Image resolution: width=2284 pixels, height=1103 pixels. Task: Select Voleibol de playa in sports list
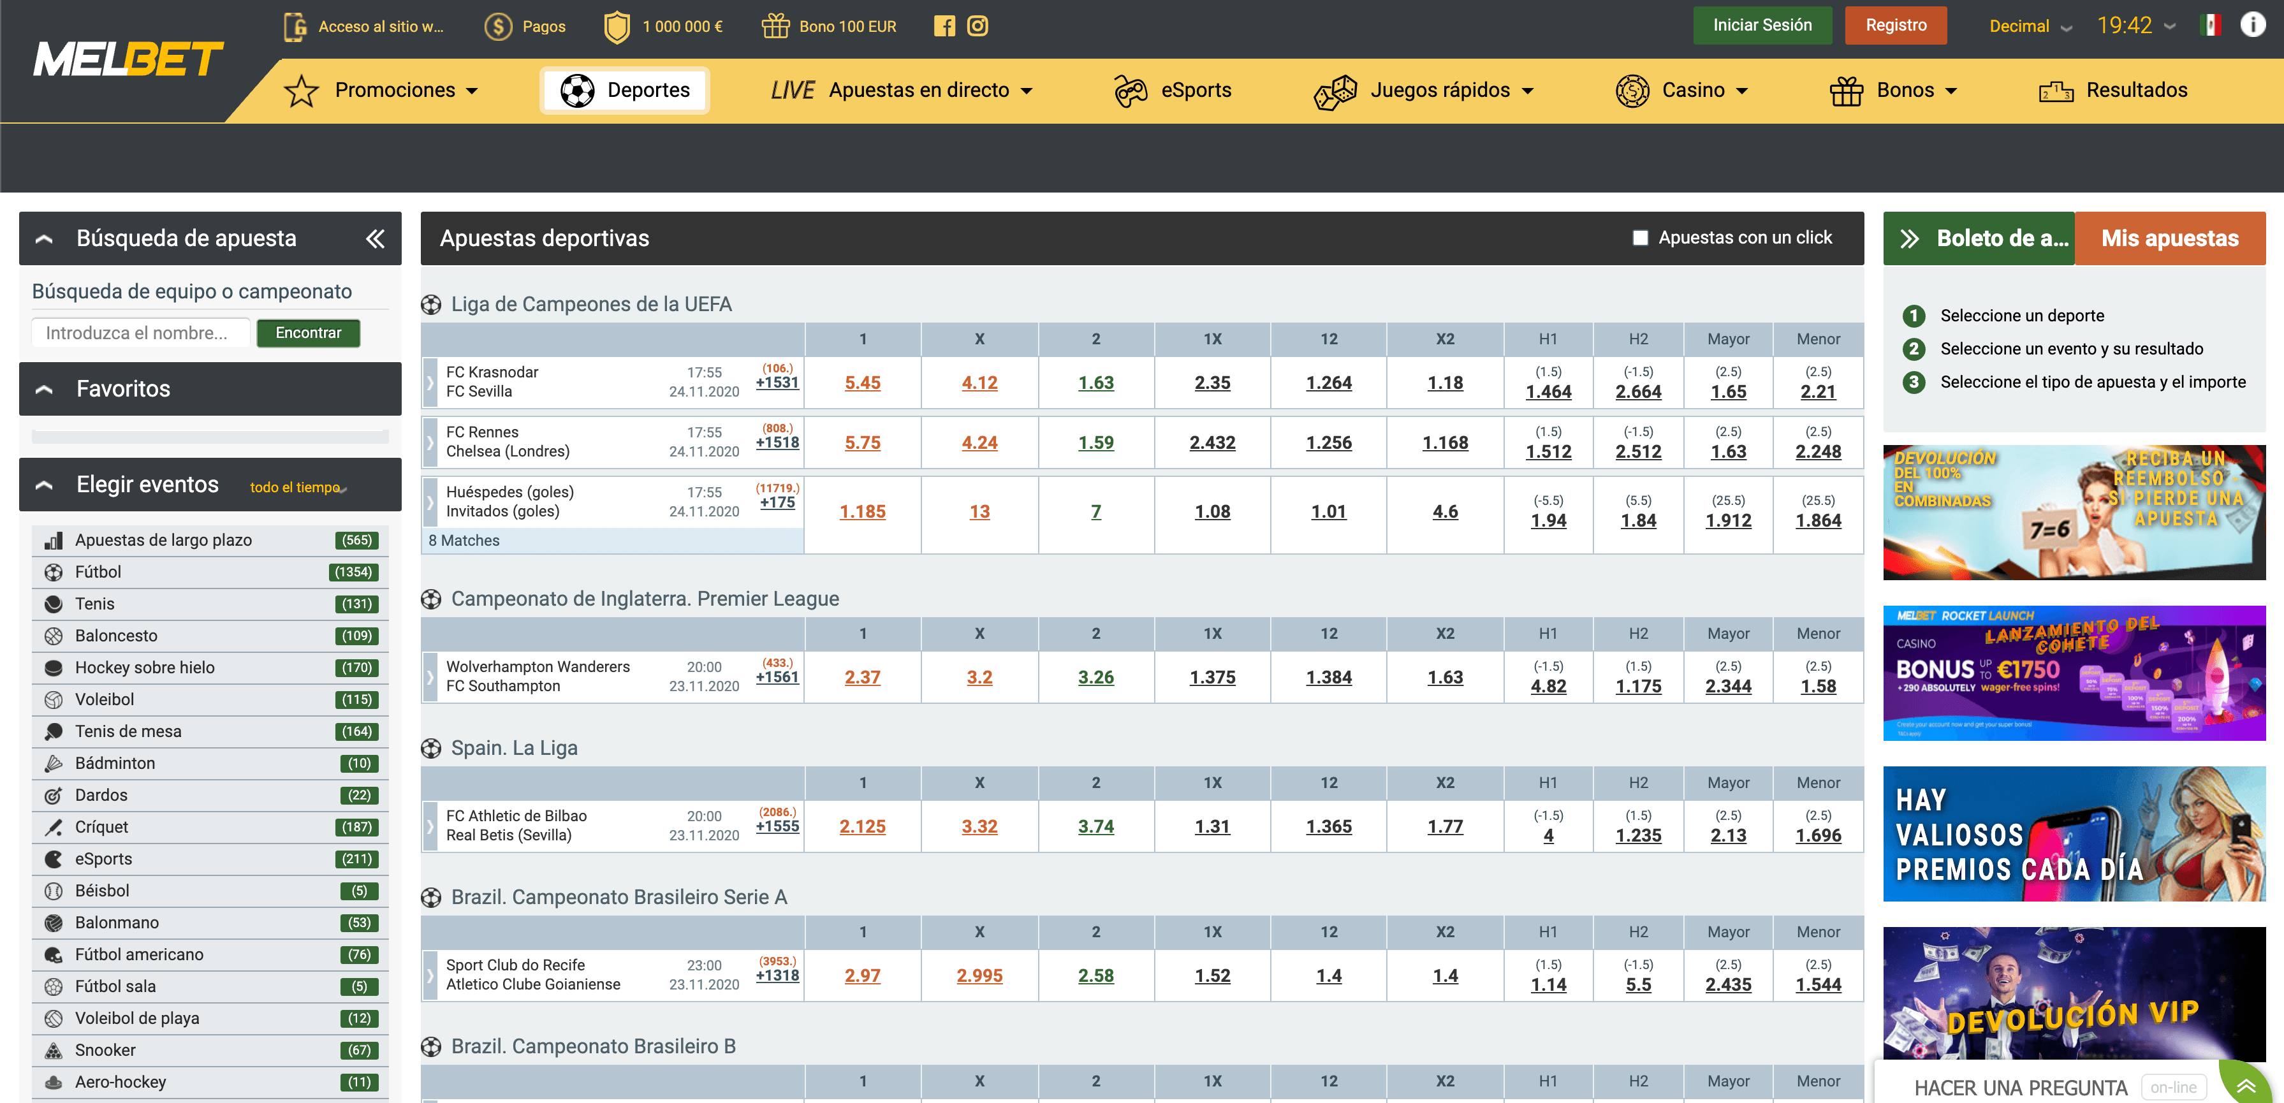pos(210,1019)
